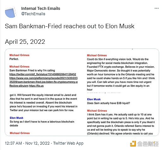Open the embedded email screenshot image
The image size is (162, 150).
82,92
